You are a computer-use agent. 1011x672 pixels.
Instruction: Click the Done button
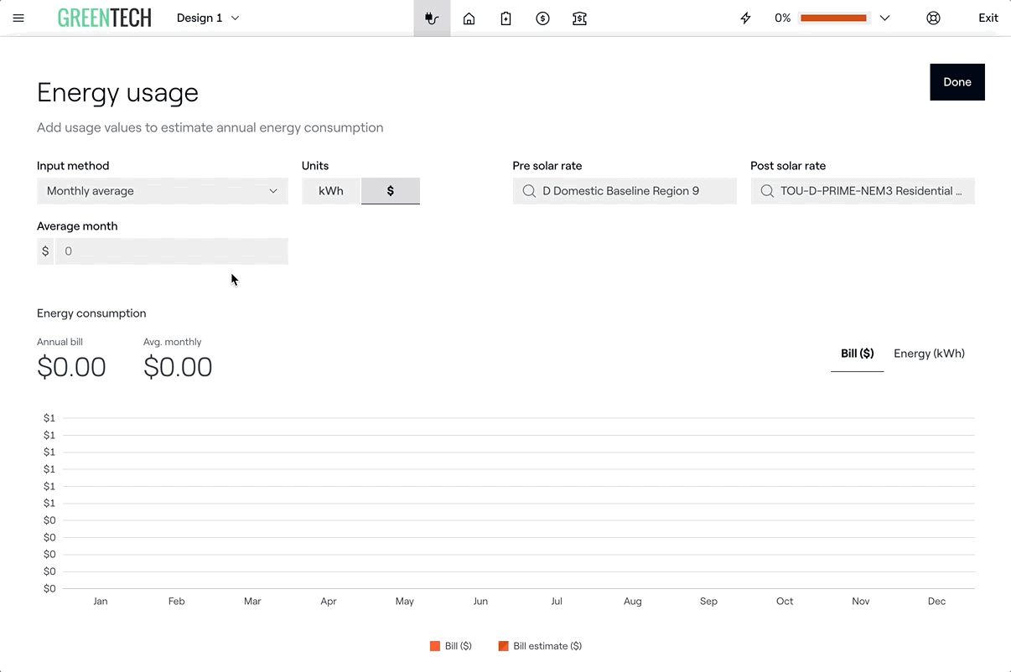[957, 82]
